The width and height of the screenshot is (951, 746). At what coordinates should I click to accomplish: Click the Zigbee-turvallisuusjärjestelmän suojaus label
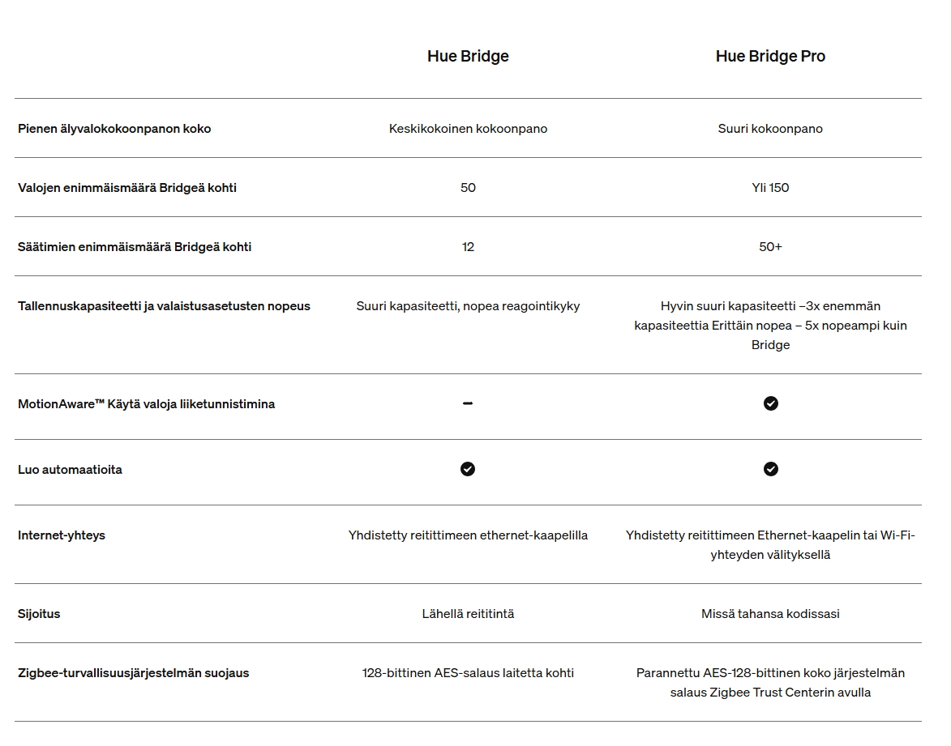(x=134, y=672)
